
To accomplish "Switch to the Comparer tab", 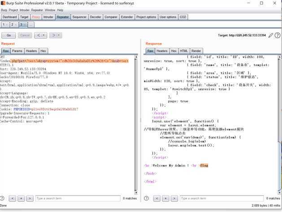I will (111, 17).
